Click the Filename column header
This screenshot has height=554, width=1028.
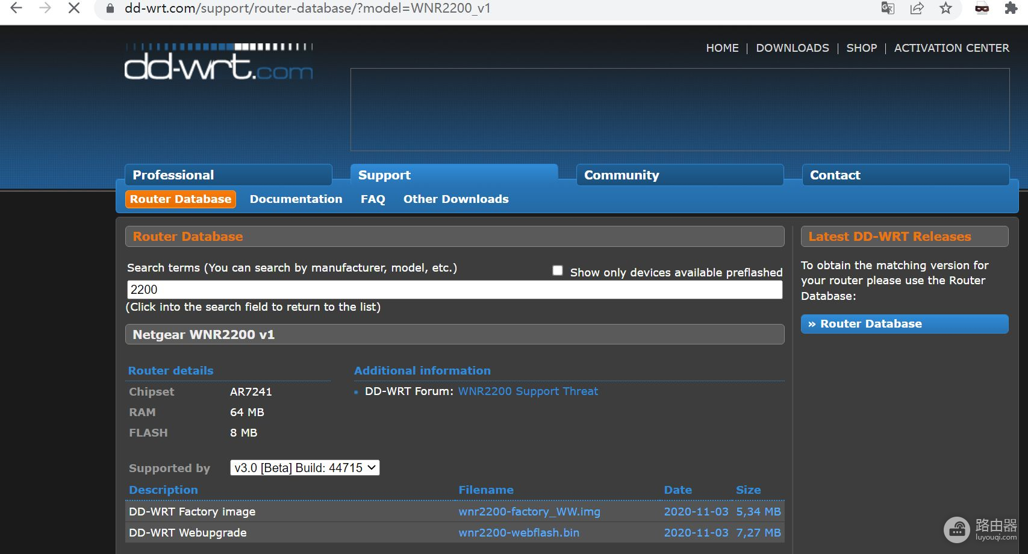pyautogui.click(x=486, y=490)
